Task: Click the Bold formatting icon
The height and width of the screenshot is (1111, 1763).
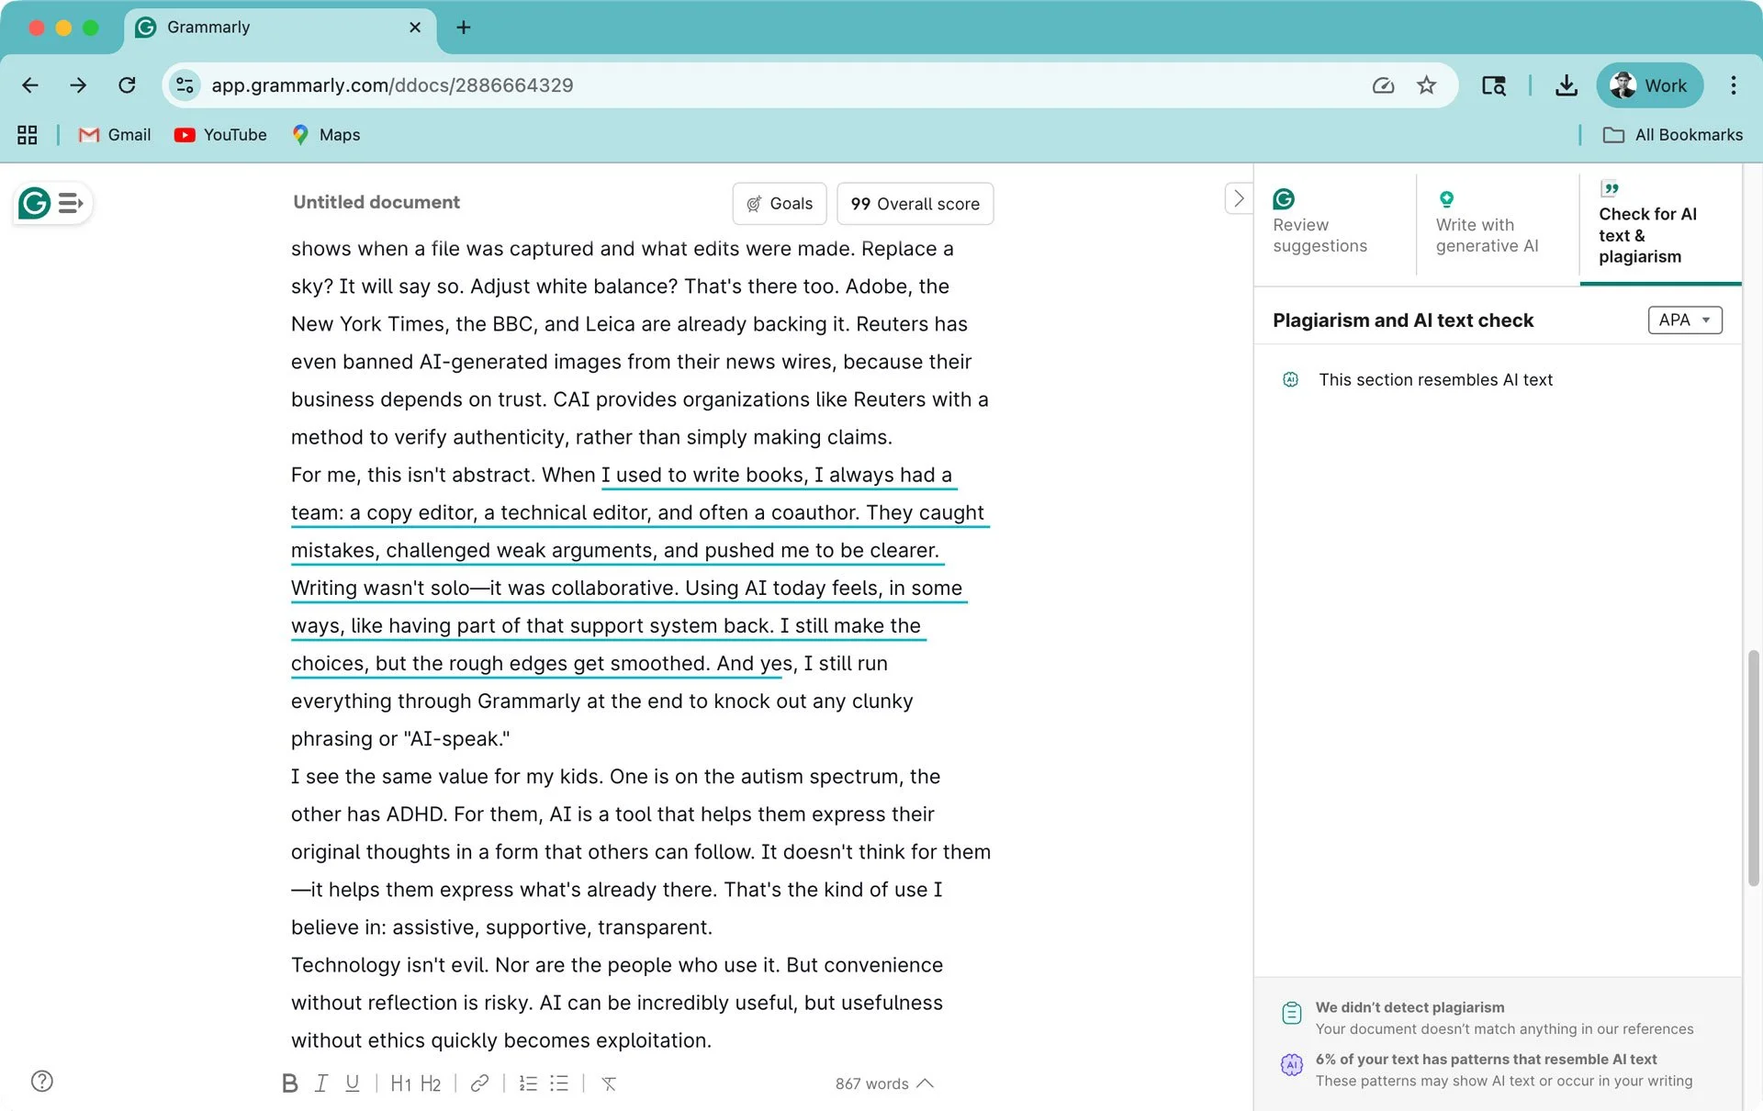Action: point(289,1083)
